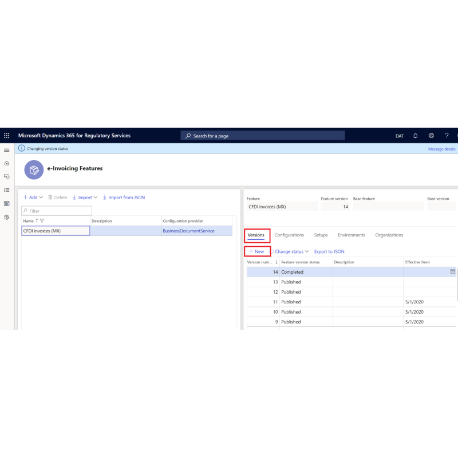Click Export to JSON
The height and width of the screenshot is (458, 458).
pyautogui.click(x=329, y=251)
